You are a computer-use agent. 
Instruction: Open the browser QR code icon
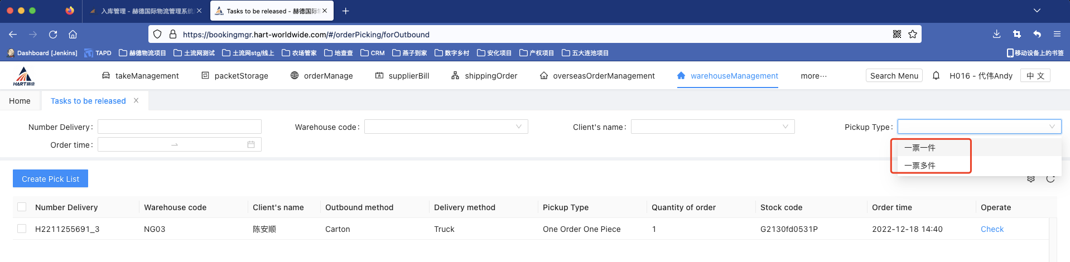pos(897,35)
